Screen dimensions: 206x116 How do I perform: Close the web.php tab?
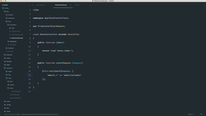(90, 5)
